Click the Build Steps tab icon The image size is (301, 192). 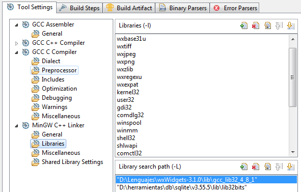tap(63, 8)
